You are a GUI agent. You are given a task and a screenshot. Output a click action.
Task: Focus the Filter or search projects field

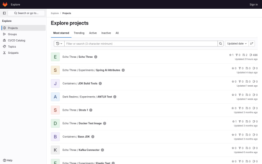tap(141, 44)
